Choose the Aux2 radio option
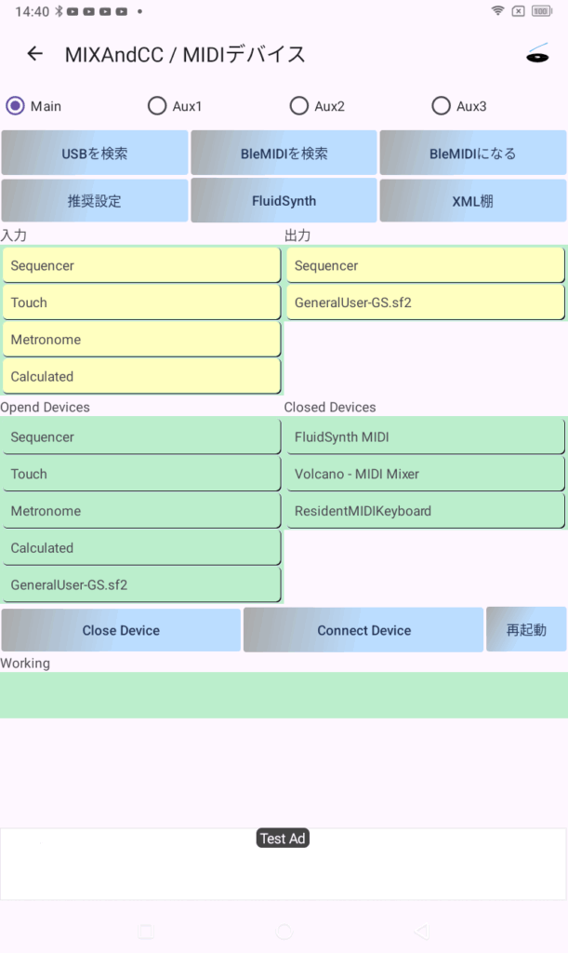 click(299, 106)
